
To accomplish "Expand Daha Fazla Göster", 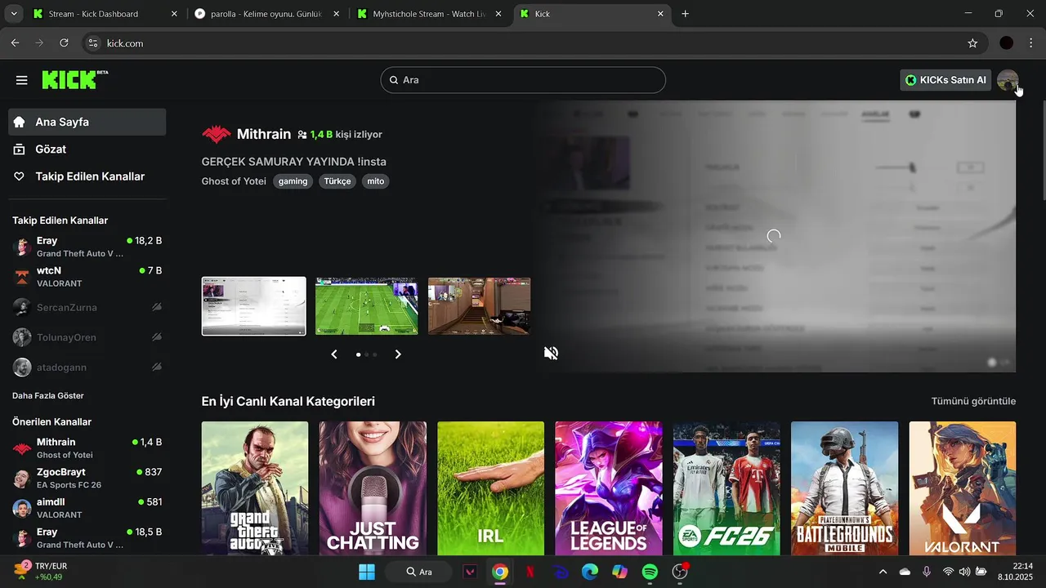I will click(x=48, y=395).
